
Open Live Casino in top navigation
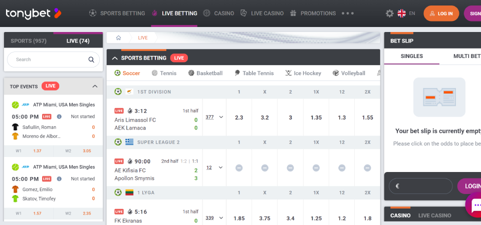click(x=262, y=13)
